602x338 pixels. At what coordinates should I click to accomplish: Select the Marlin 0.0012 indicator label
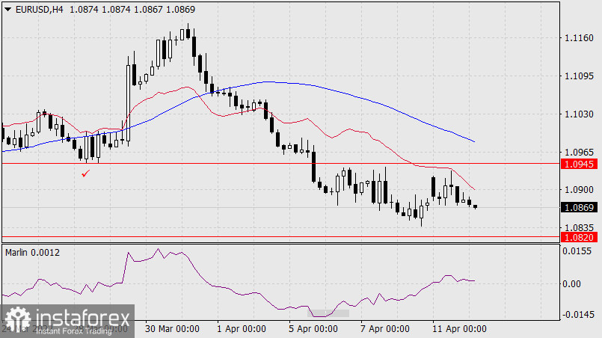(x=32, y=253)
